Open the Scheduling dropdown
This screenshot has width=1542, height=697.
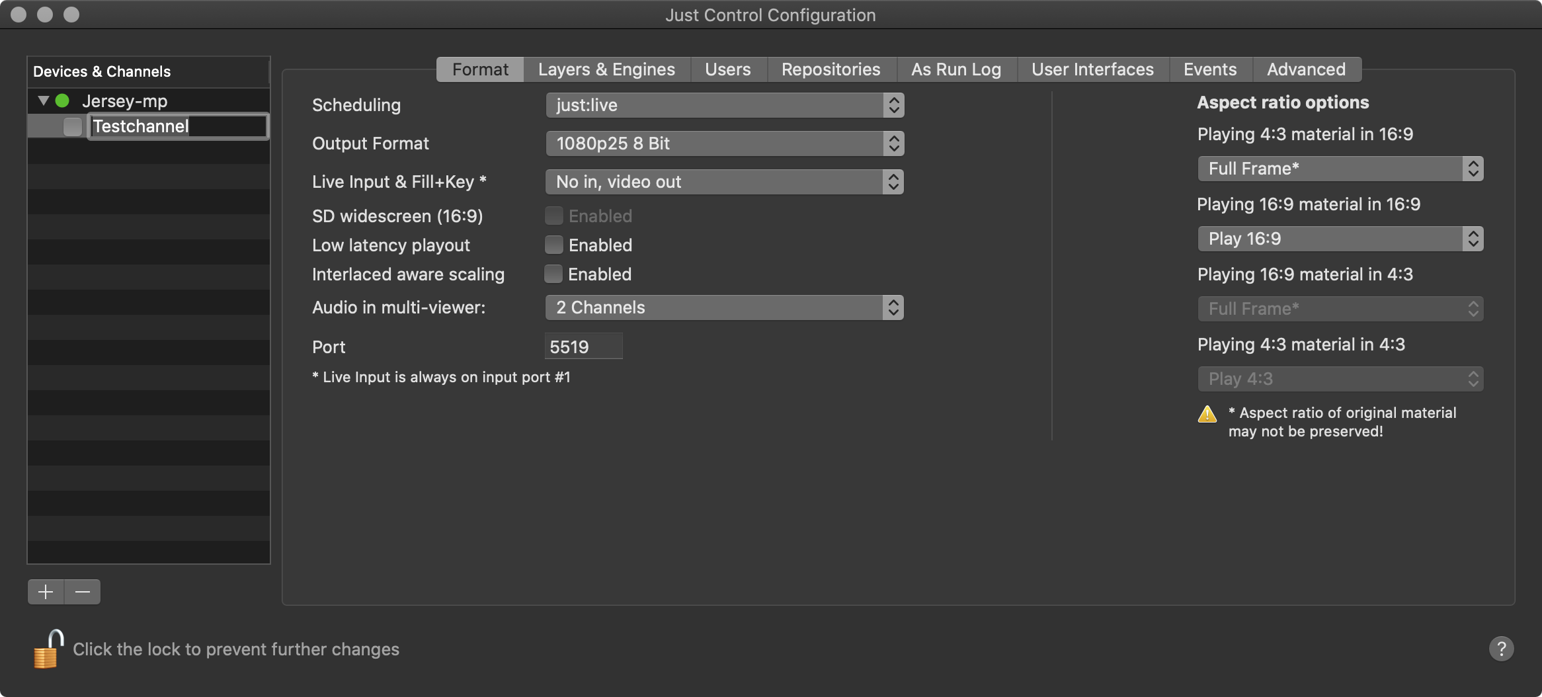point(725,105)
